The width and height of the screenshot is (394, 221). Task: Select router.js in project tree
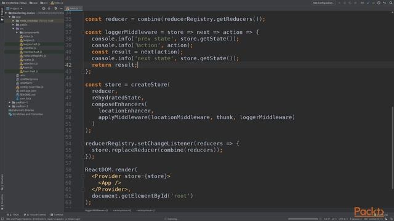(28, 60)
